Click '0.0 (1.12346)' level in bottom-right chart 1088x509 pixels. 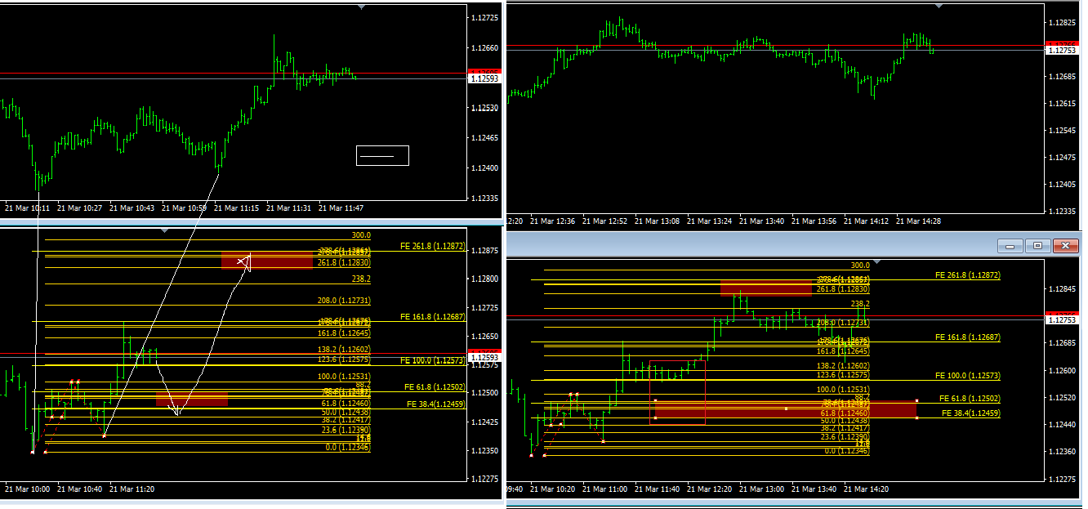click(x=847, y=451)
